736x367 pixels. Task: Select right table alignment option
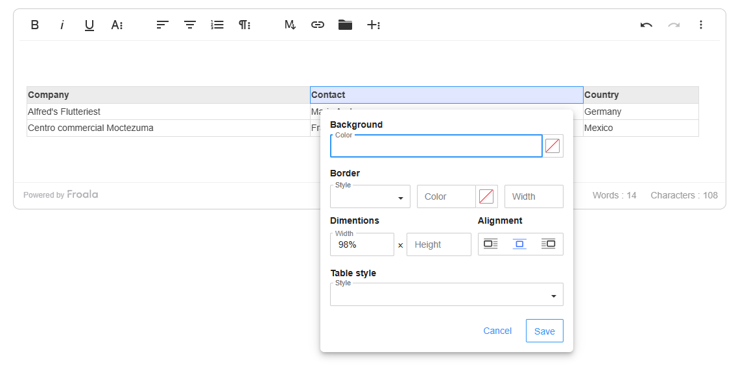[x=548, y=244]
